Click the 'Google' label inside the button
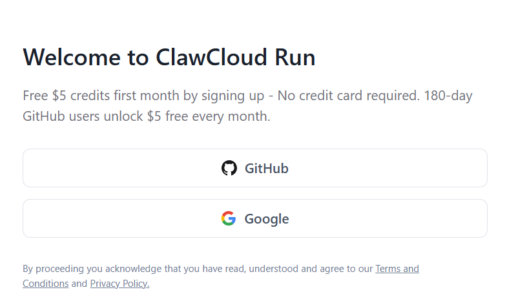Screen dimensions: 527x303 (267, 219)
